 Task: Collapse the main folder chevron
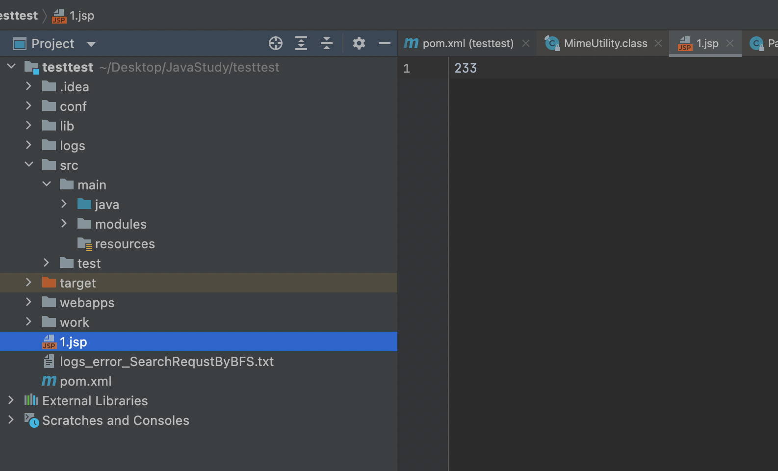(x=47, y=183)
